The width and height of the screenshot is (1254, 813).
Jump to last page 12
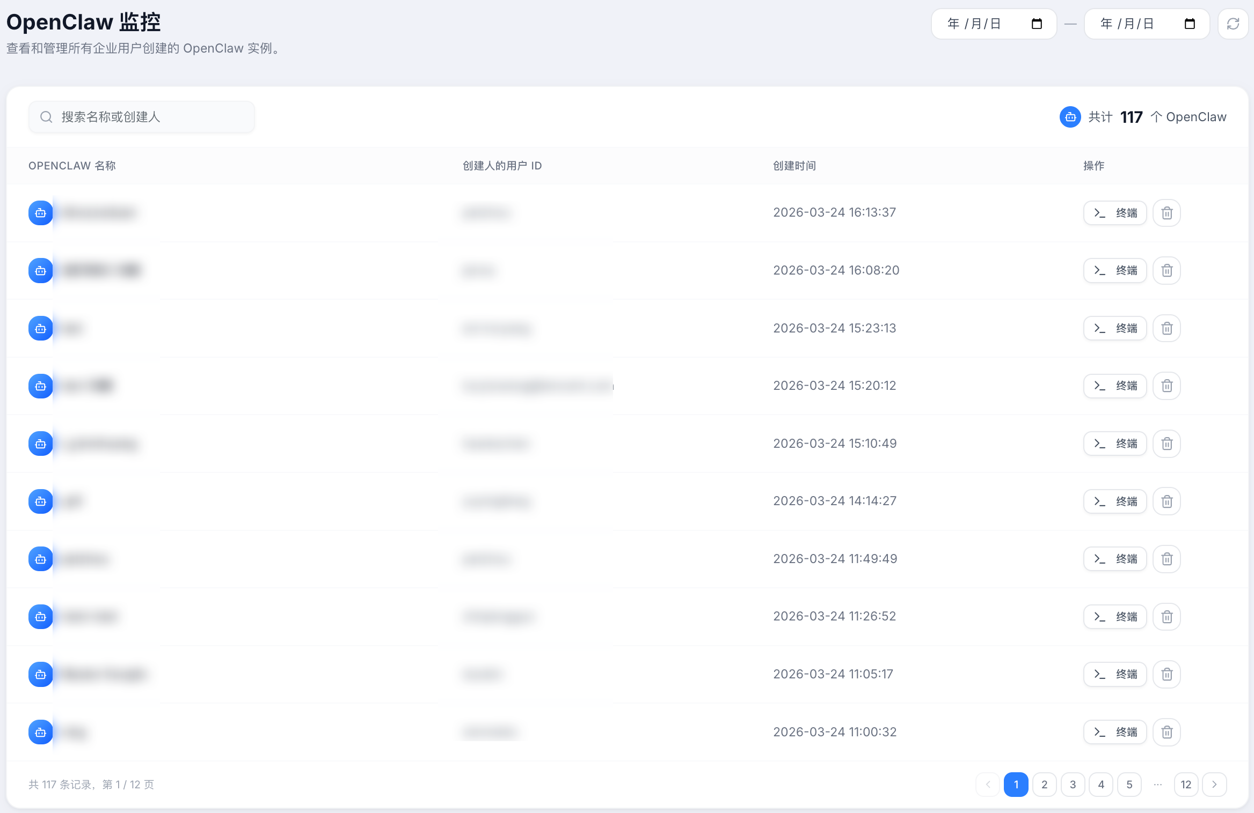1186,785
